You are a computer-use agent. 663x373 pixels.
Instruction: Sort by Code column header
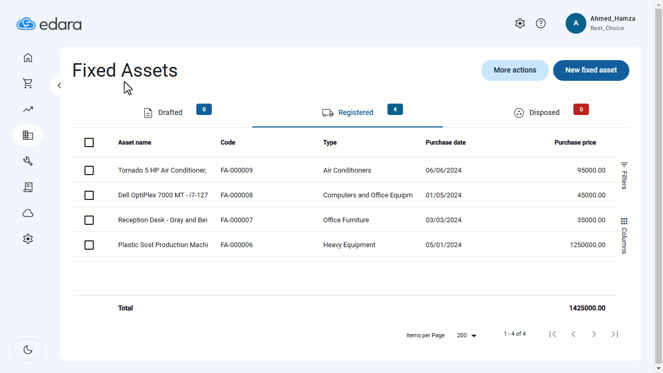tap(228, 142)
